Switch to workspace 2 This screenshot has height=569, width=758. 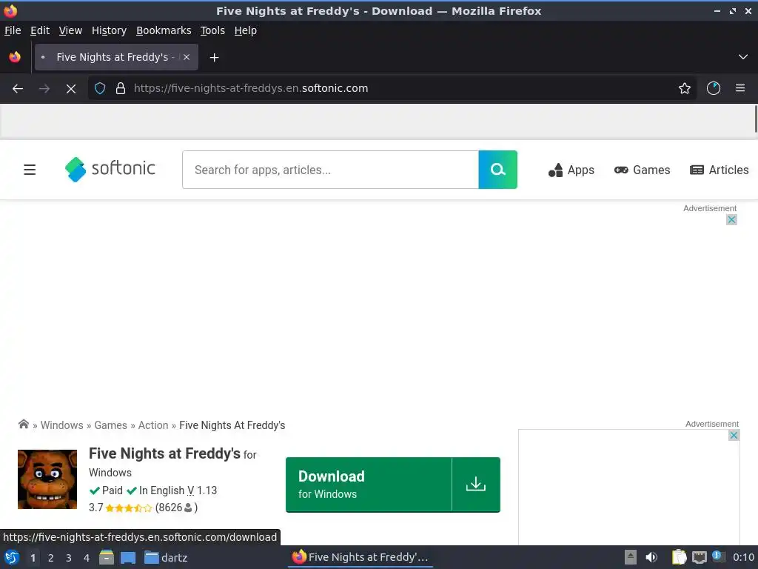point(51,558)
